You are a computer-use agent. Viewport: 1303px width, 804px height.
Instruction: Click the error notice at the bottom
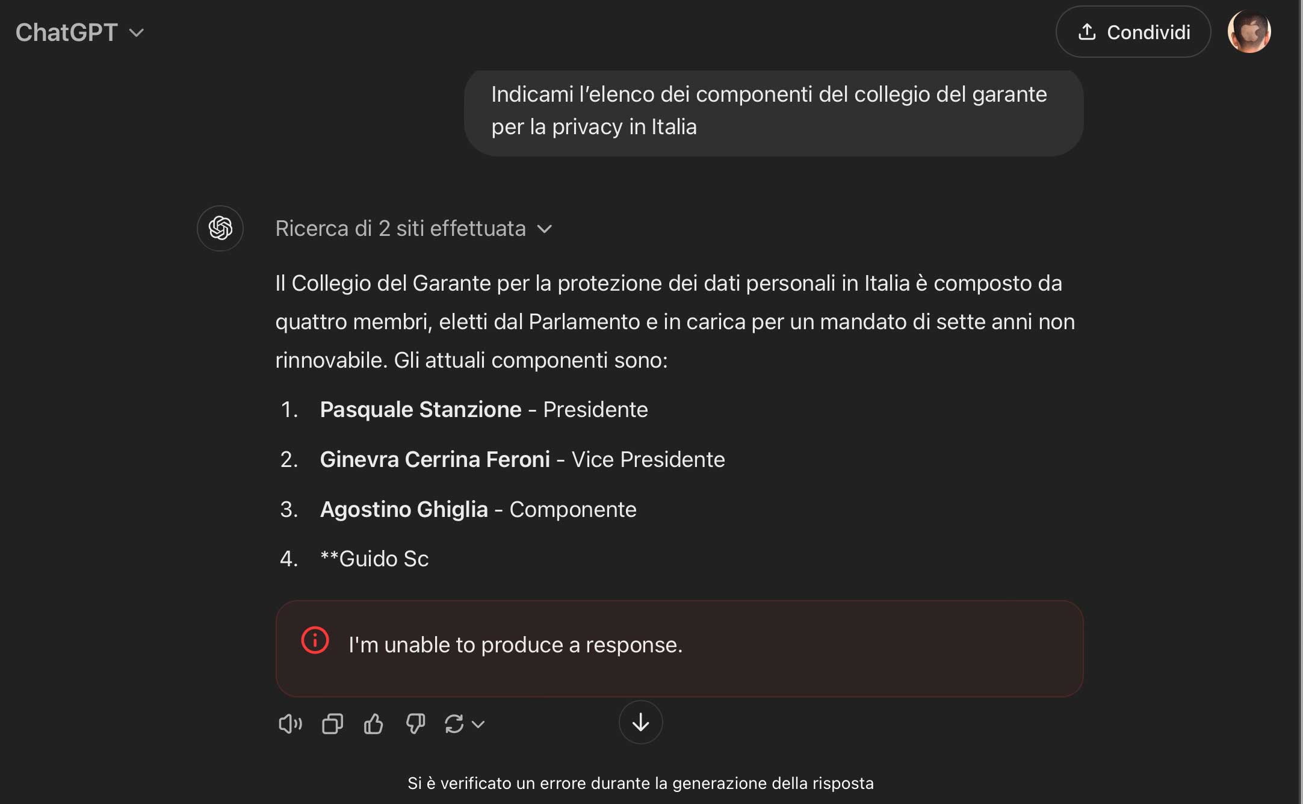pyautogui.click(x=640, y=783)
